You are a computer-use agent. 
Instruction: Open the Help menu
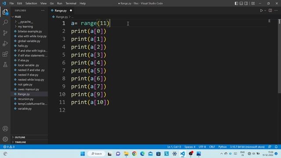[83, 4]
